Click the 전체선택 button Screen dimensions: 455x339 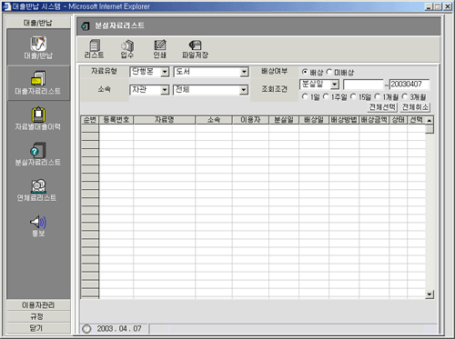click(x=382, y=107)
